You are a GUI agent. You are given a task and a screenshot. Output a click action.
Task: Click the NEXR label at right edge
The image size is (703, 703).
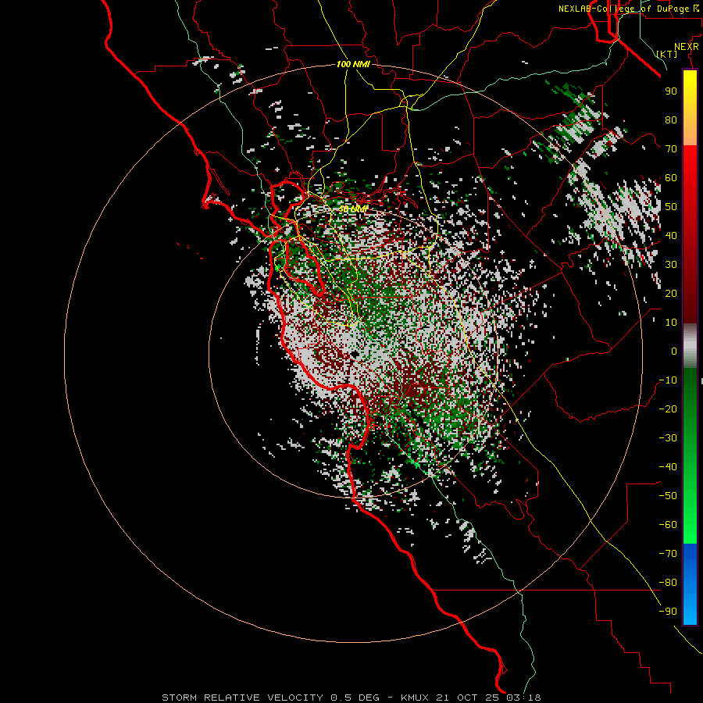click(687, 47)
